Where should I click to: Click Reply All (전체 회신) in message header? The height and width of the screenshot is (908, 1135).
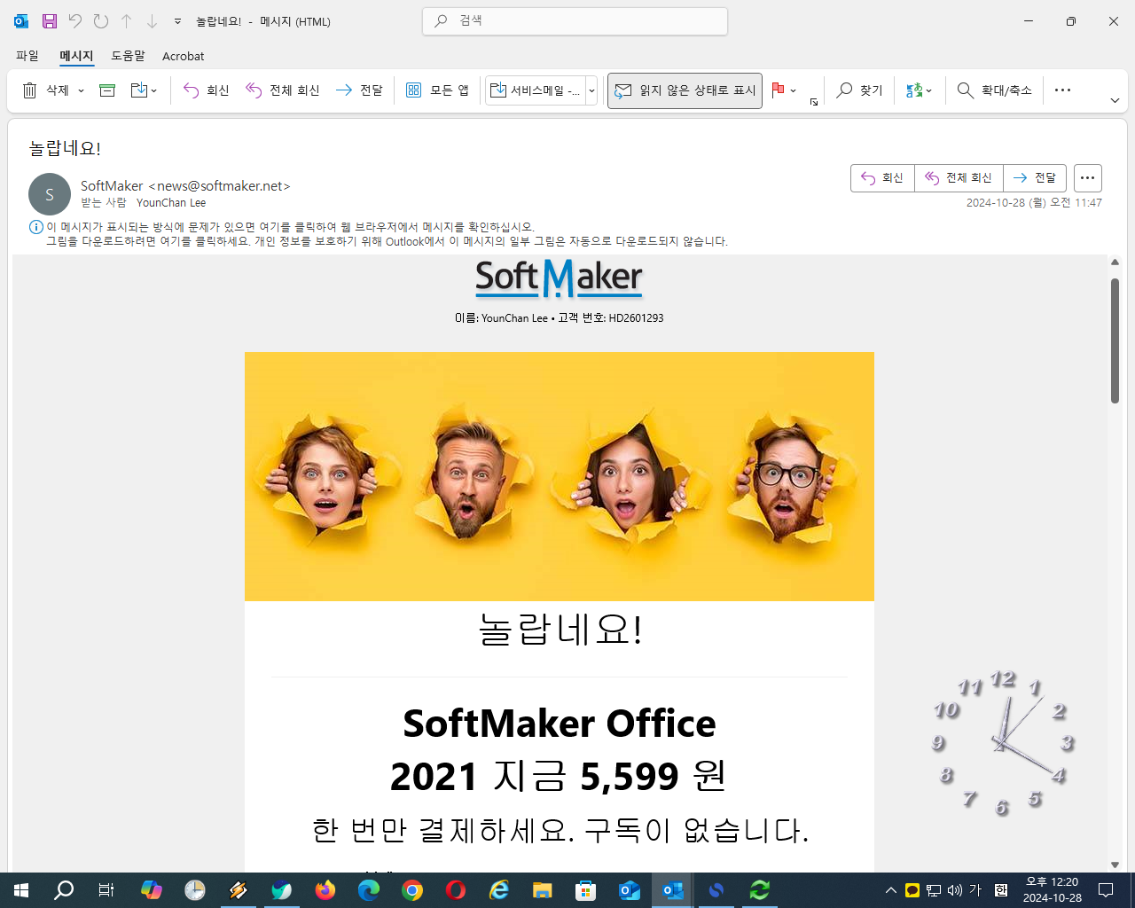[959, 178]
